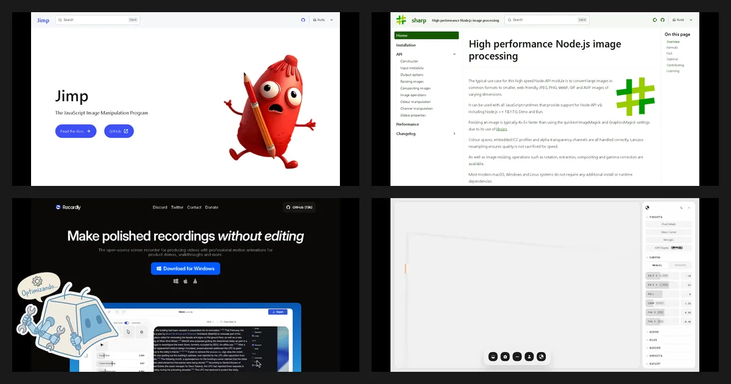The width and height of the screenshot is (731, 384).
Task: Open the GitHub icon in sharp header
Action: click(662, 20)
